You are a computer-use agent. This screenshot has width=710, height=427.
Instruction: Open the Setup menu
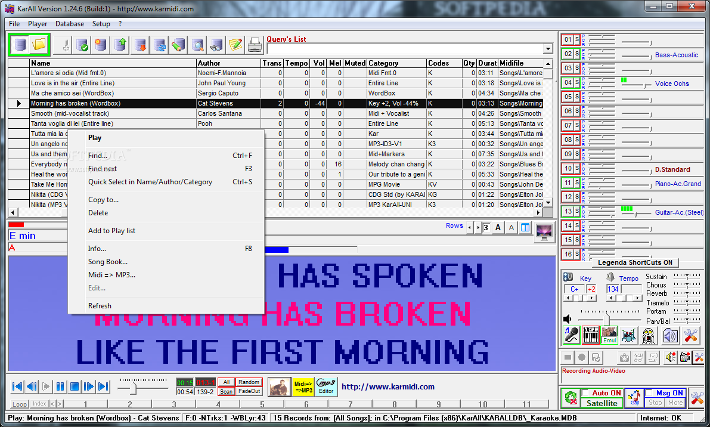coord(101,23)
